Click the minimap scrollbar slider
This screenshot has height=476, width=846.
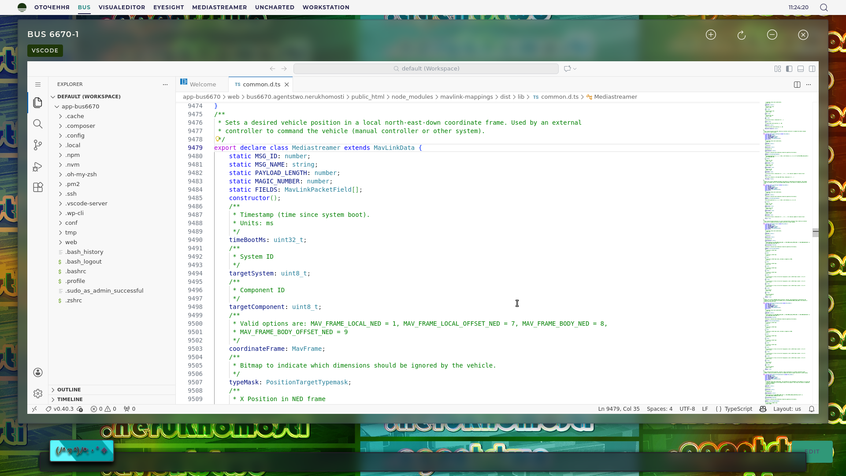click(x=815, y=233)
